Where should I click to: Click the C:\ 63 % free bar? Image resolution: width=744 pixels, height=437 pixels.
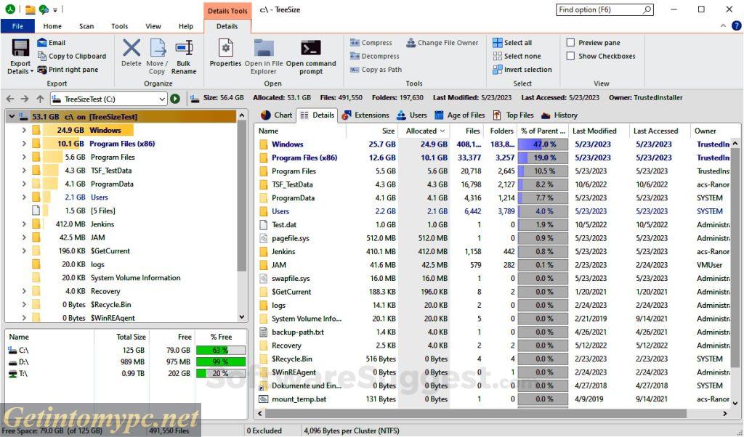point(221,351)
